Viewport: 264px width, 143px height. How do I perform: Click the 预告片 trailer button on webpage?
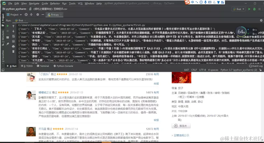(x=181, y=126)
